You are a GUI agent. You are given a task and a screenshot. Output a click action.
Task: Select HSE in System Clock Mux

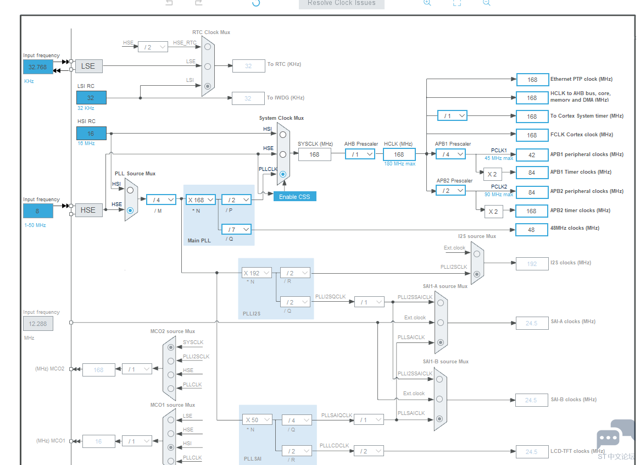[283, 154]
